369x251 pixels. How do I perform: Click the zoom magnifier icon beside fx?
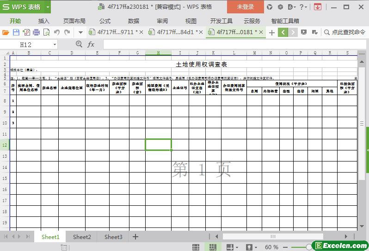point(79,44)
